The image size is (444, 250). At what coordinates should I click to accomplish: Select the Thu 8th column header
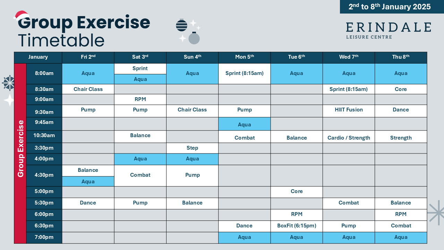[401, 57]
